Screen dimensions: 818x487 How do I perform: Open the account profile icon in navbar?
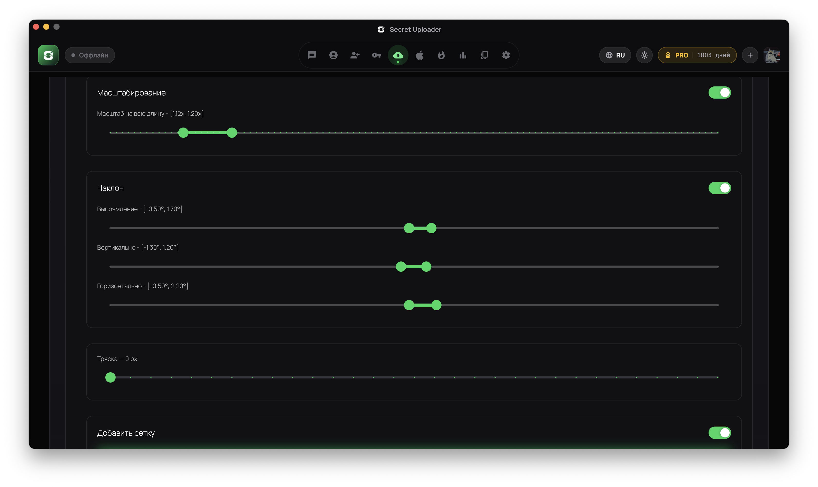coord(333,55)
